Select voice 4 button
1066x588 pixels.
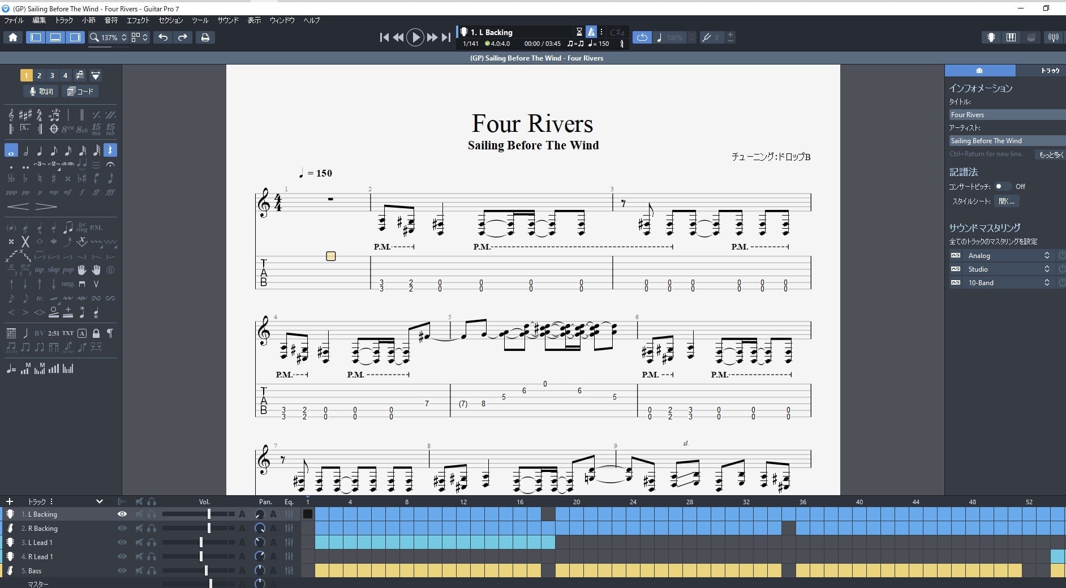pos(65,75)
